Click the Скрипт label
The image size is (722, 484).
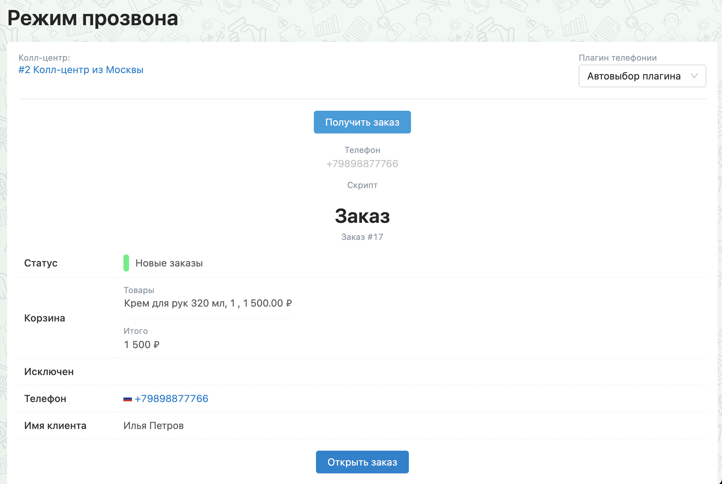362,185
